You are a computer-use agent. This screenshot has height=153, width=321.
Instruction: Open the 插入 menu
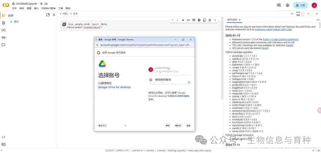click(37, 8)
